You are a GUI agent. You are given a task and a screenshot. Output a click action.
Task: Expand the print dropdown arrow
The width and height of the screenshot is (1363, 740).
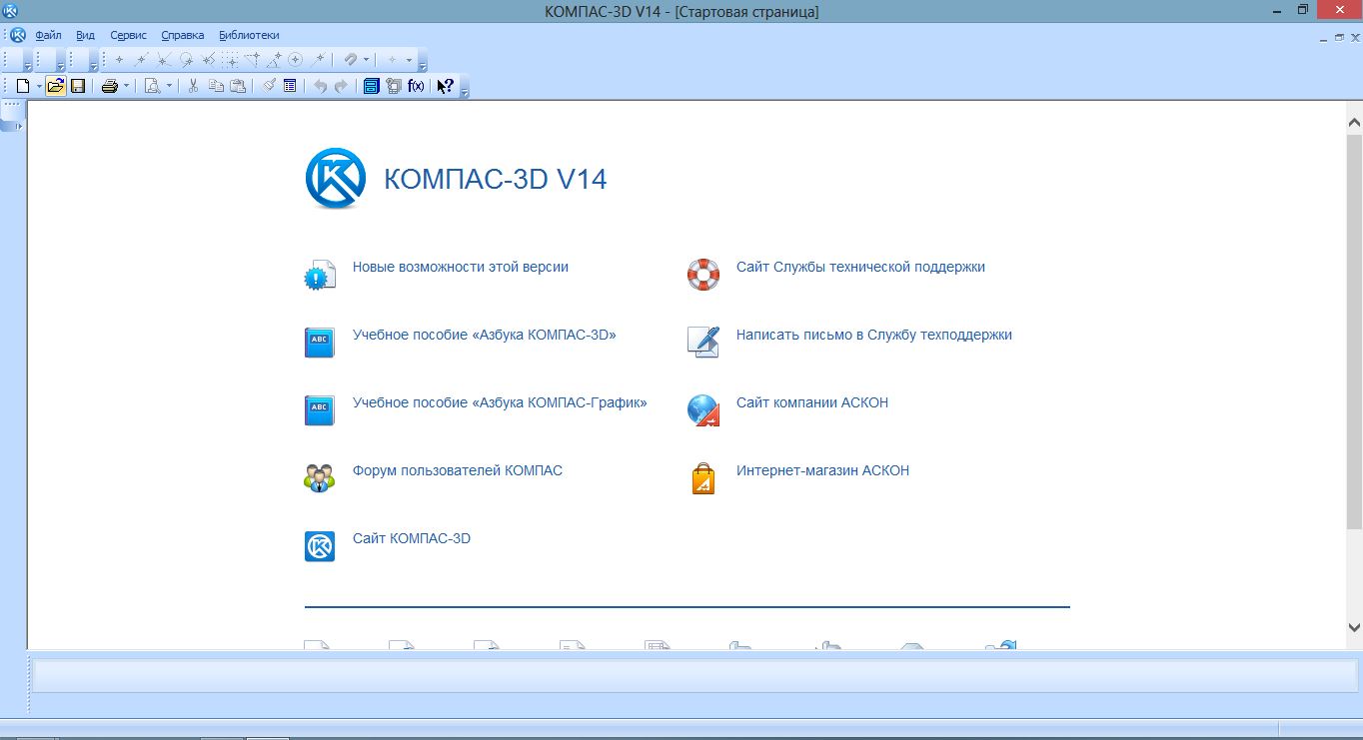pyautogui.click(x=126, y=86)
